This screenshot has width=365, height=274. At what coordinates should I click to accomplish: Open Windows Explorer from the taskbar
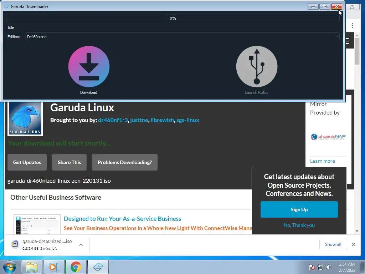pos(32,267)
